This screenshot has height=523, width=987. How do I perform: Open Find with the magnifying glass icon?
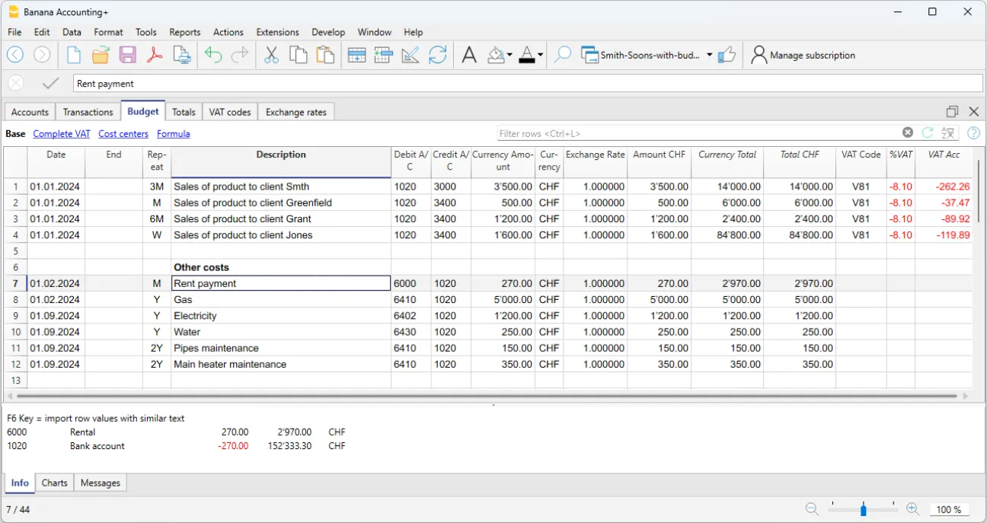pyautogui.click(x=562, y=55)
